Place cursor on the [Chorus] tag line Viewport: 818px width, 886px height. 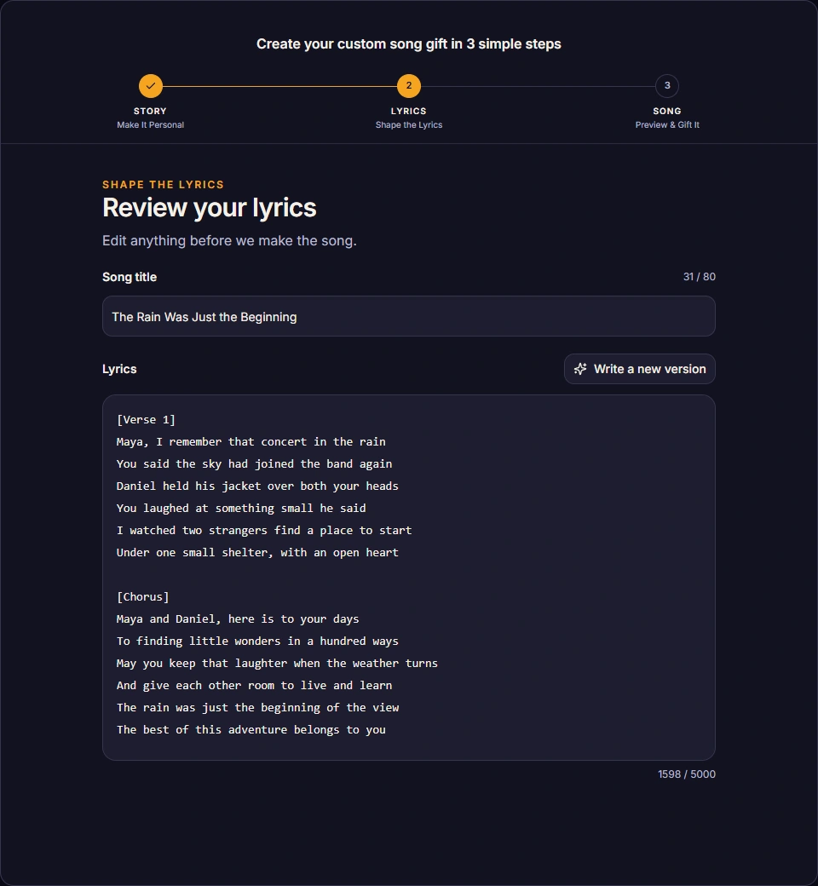(143, 596)
